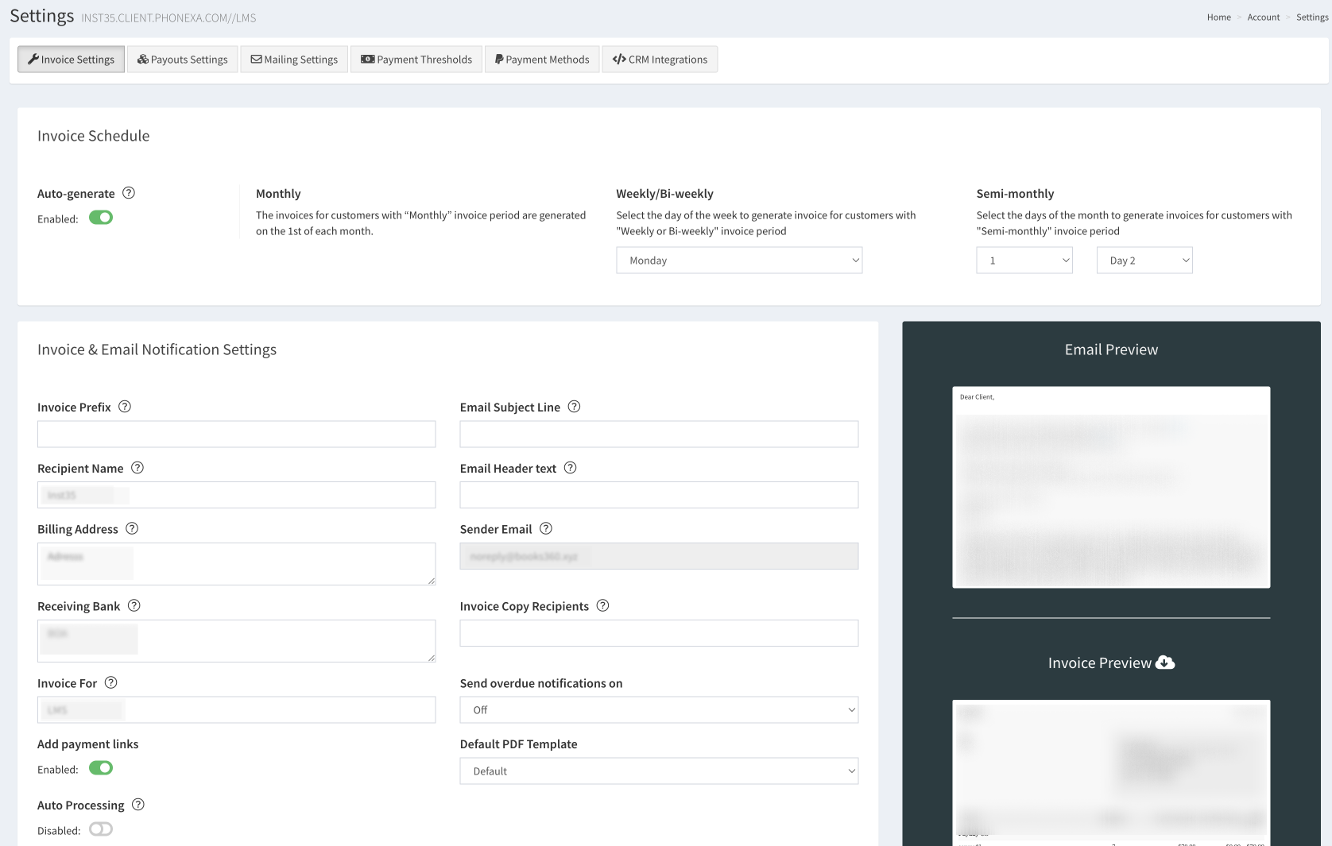Click the help icon next to Recipient Name
1332x846 pixels.
(137, 468)
